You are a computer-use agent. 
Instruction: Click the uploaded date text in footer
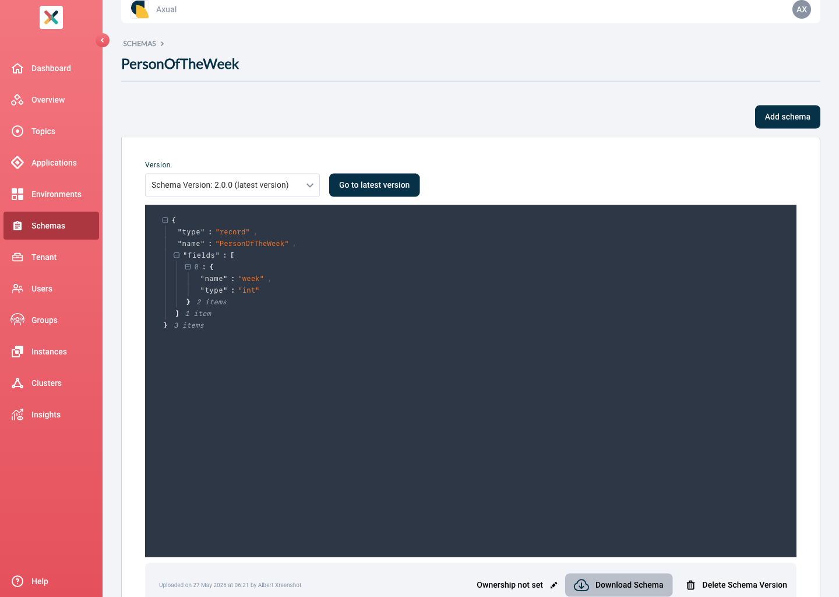click(x=230, y=585)
